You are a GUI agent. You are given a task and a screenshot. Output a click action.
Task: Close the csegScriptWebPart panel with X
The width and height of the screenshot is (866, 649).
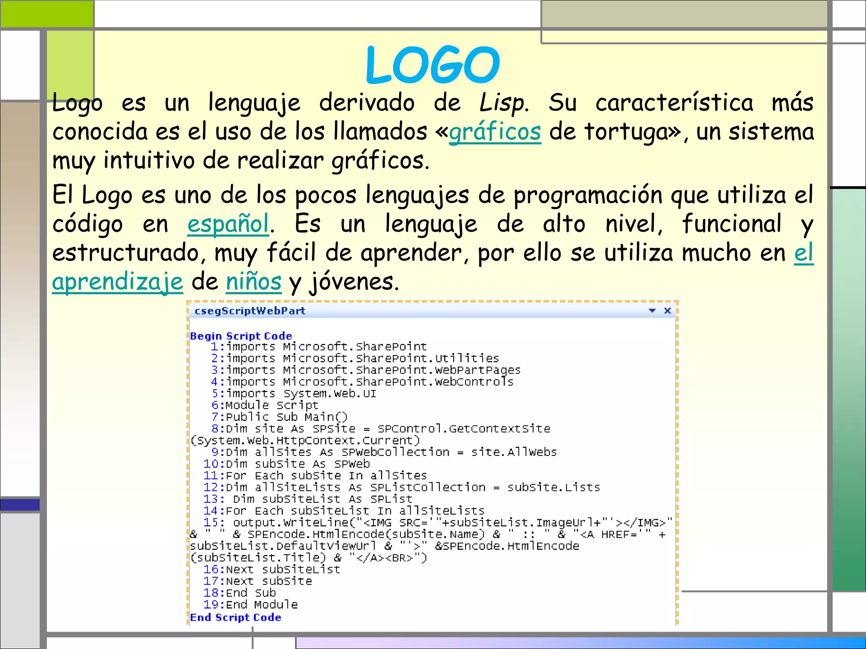click(x=668, y=311)
